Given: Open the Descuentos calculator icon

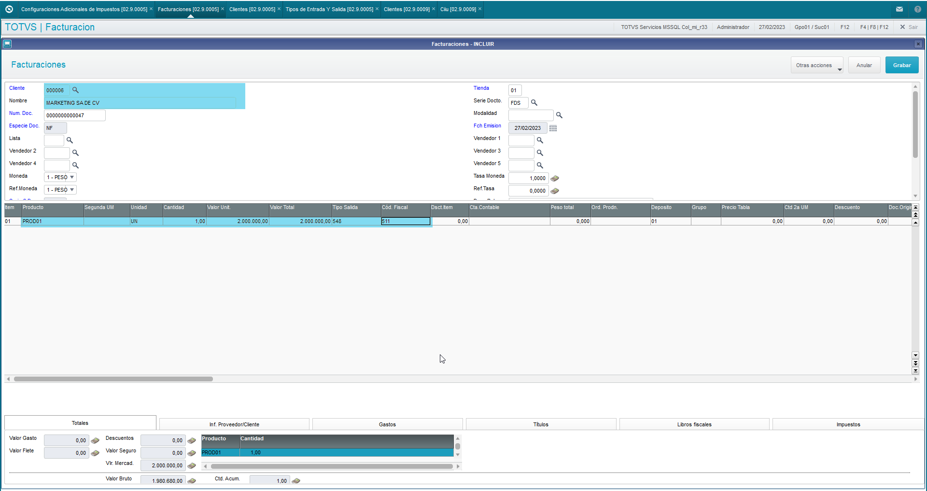Looking at the screenshot, I should coord(192,441).
